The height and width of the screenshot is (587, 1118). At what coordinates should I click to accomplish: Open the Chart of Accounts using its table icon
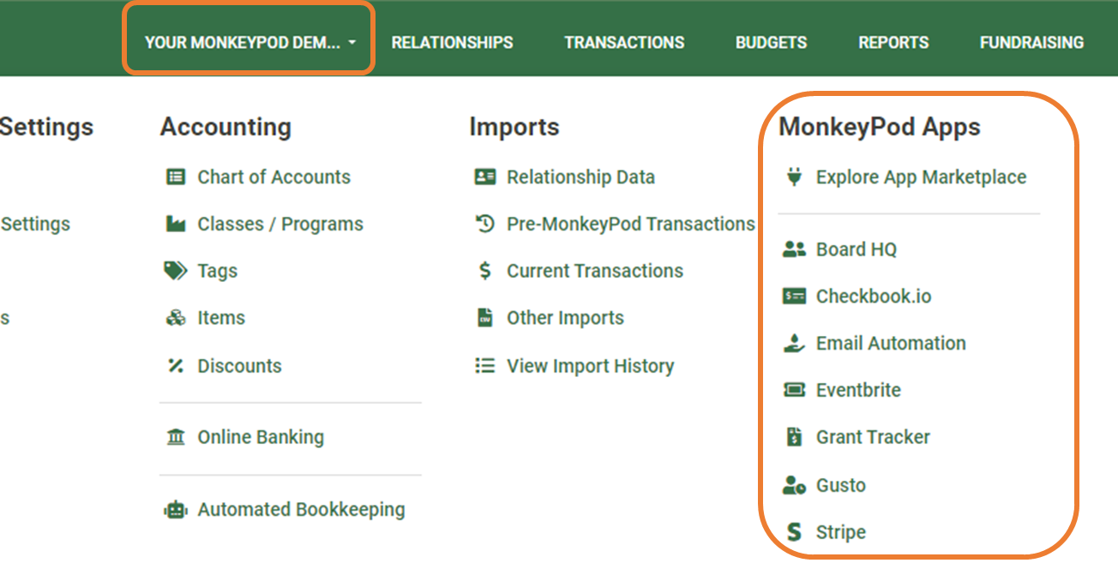coord(177,177)
